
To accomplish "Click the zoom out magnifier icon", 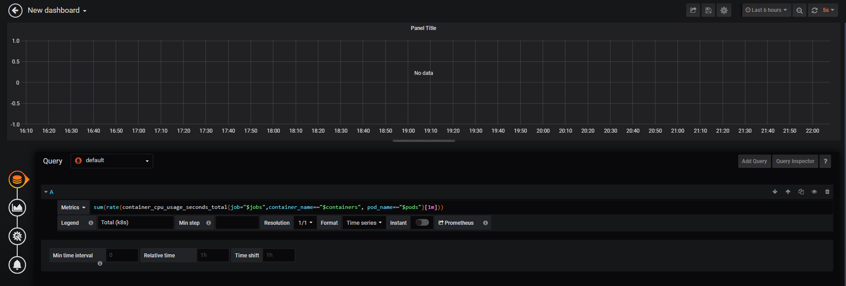I will coord(799,10).
